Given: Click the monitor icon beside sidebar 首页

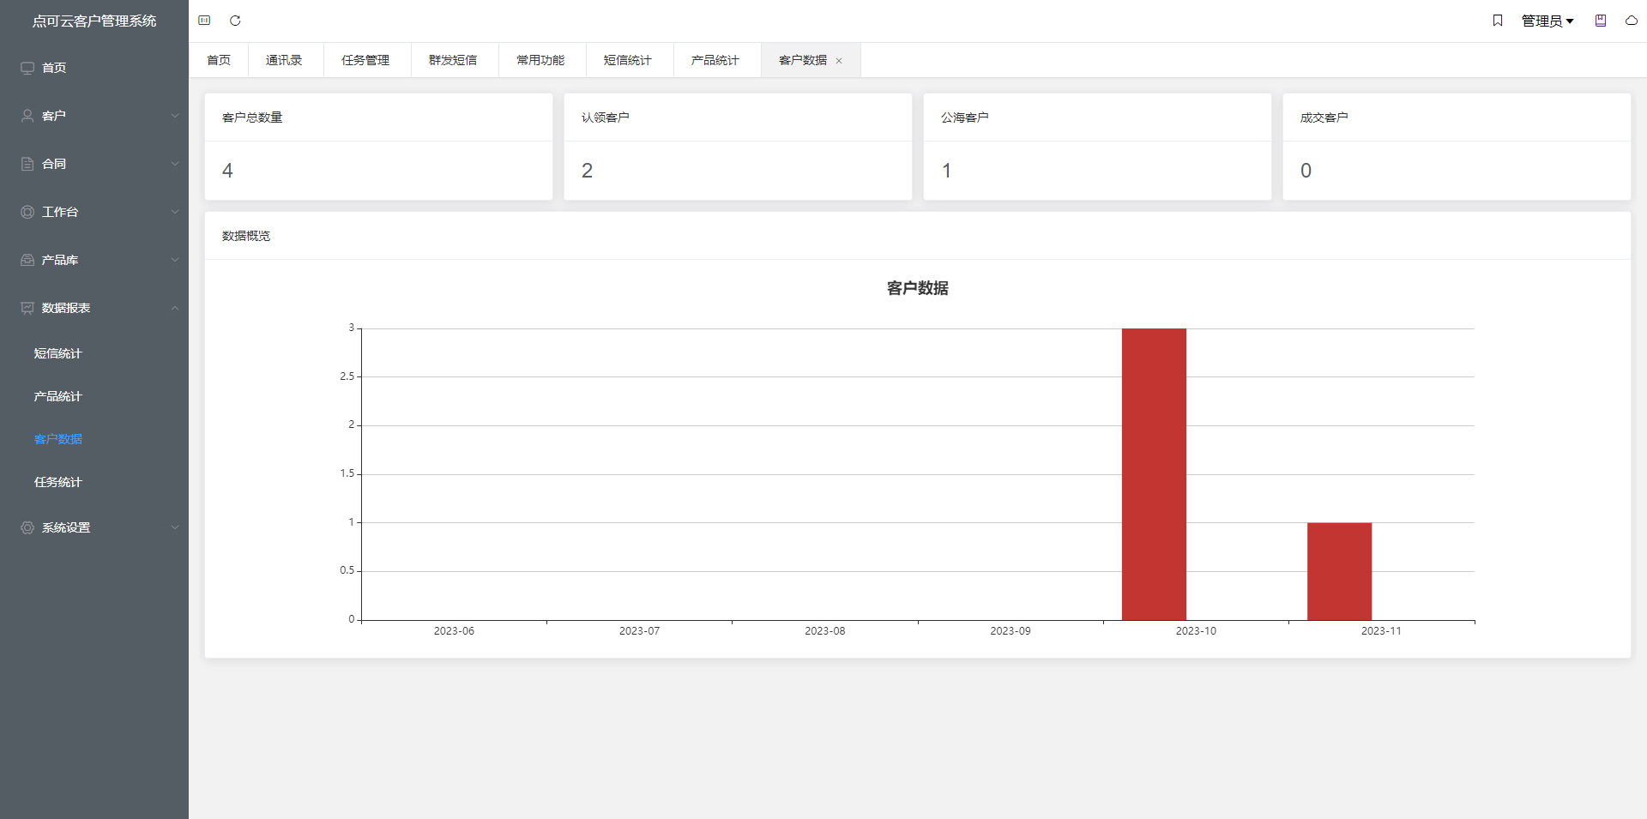Looking at the screenshot, I should [x=27, y=68].
